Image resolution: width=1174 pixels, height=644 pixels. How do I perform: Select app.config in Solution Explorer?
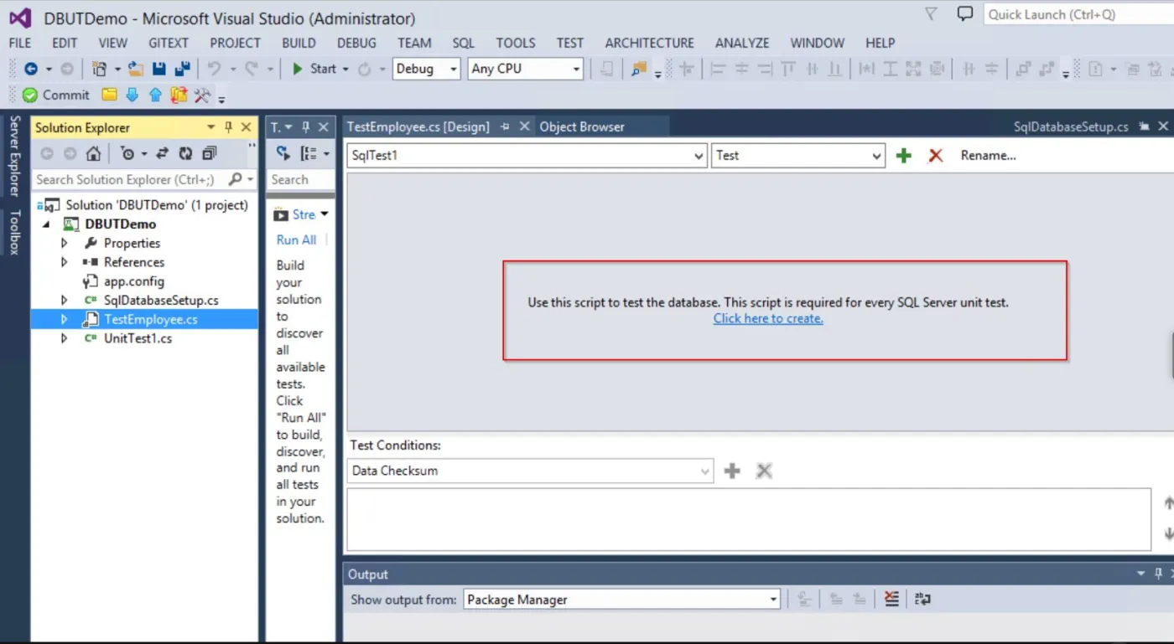133,281
